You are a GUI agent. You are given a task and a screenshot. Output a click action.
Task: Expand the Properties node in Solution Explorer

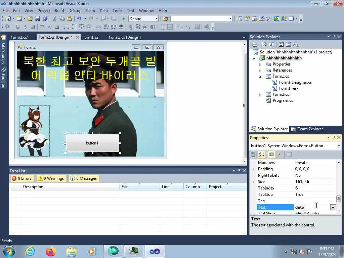coord(260,64)
